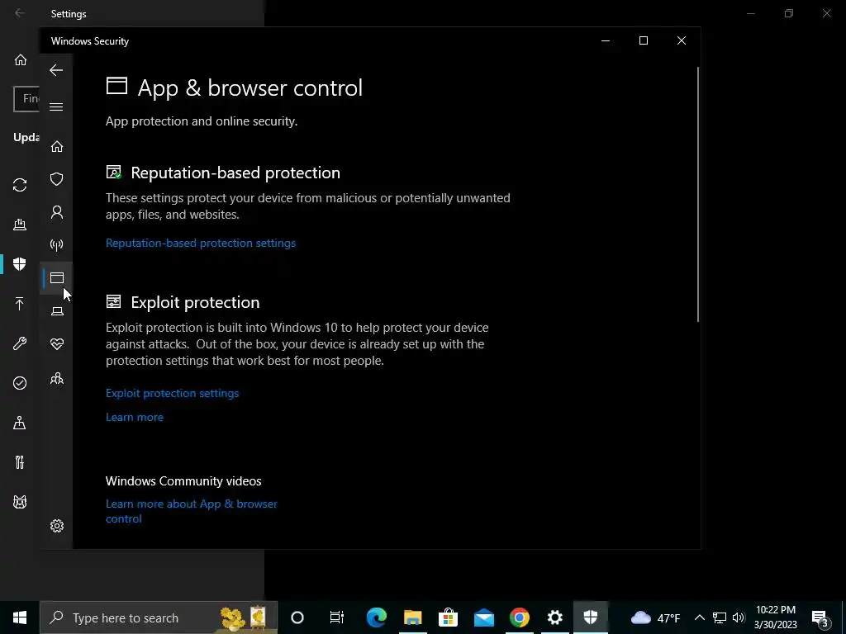Open Troubleshoot wrench icon in Settings
846x634 pixels.
pyautogui.click(x=20, y=343)
